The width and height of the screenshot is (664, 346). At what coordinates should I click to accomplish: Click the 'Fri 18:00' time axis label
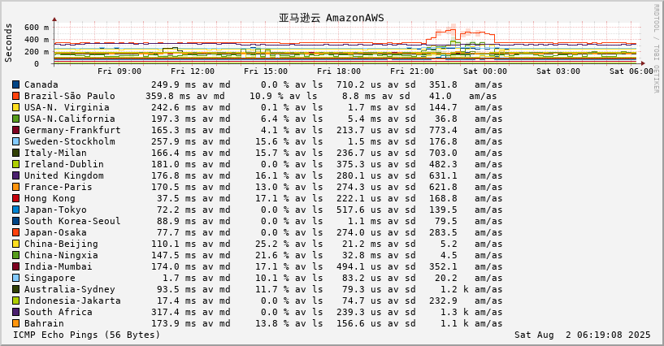pyautogui.click(x=339, y=71)
